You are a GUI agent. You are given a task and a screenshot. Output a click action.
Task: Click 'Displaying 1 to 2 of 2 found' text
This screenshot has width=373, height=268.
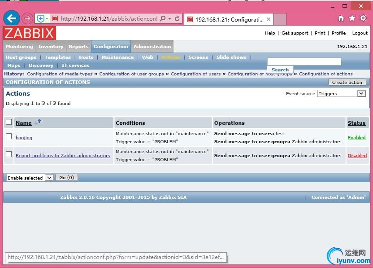[38, 103]
